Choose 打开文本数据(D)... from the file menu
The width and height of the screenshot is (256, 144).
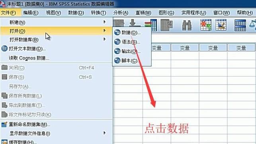56,48
